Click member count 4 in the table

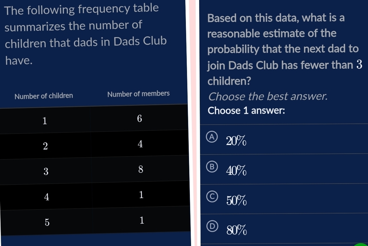[140, 144]
